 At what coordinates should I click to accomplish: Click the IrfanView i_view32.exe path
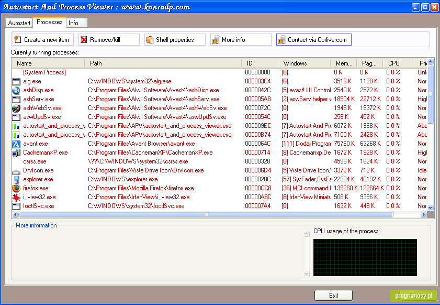click(x=139, y=198)
